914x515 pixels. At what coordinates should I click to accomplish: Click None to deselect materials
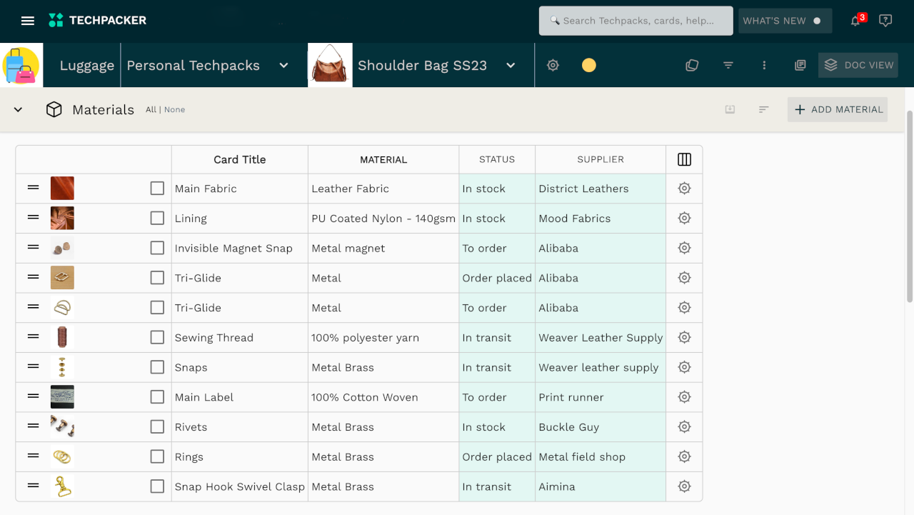174,109
